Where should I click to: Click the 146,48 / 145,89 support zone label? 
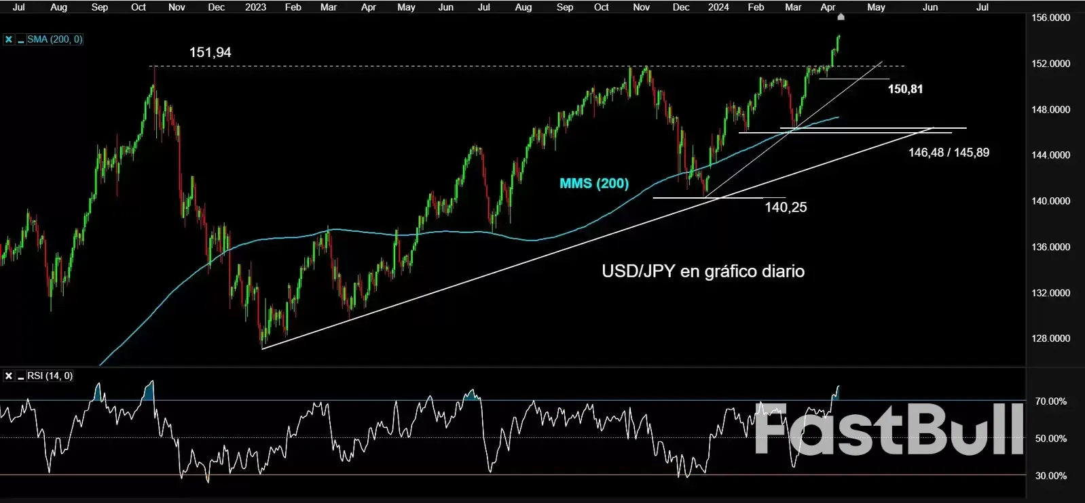[x=949, y=153]
